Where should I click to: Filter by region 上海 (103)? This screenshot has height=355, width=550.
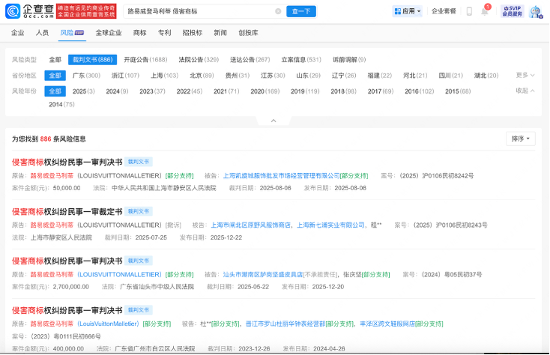tap(165, 76)
